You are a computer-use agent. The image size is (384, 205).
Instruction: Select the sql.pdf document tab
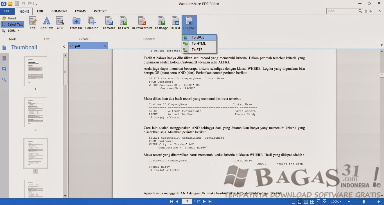point(88,46)
